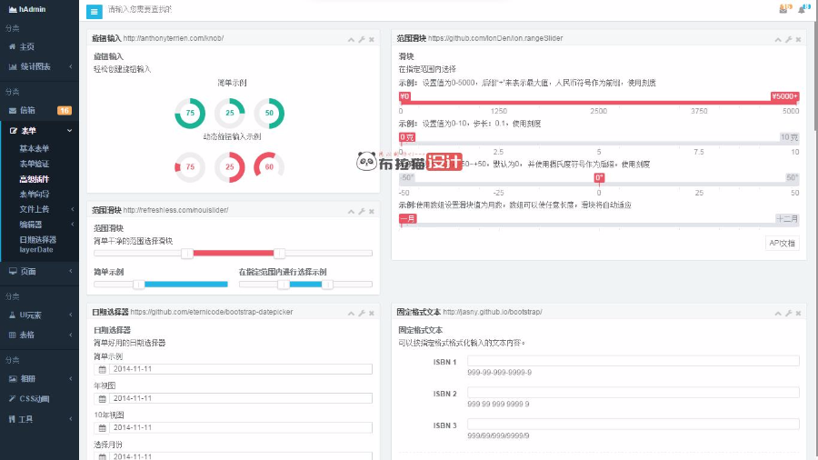Click the 简单示例 date input 2014-11-11
This screenshot has height=460, width=818.
241,369
